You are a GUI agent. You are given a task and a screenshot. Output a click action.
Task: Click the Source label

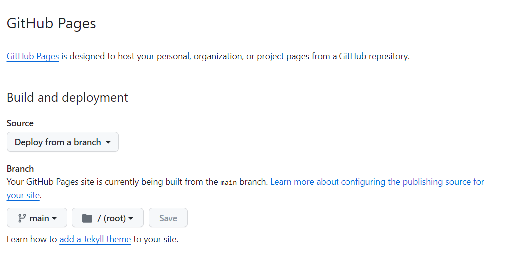[x=20, y=123]
